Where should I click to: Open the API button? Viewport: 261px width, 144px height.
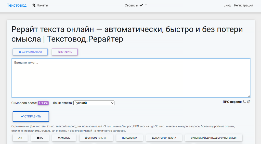click(20, 138)
